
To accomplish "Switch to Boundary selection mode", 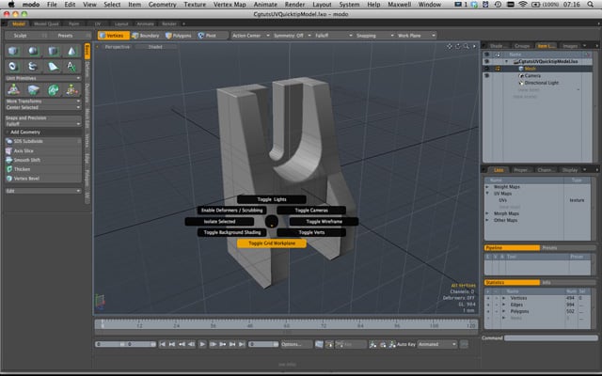I will pyautogui.click(x=145, y=35).
